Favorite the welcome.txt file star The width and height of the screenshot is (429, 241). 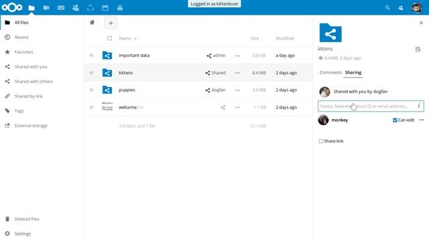(92, 107)
